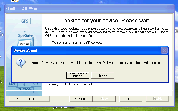Click the GpsGate logo in the sidebar
Image resolution: width=178 pixels, height=111 pixels.
click(x=25, y=35)
